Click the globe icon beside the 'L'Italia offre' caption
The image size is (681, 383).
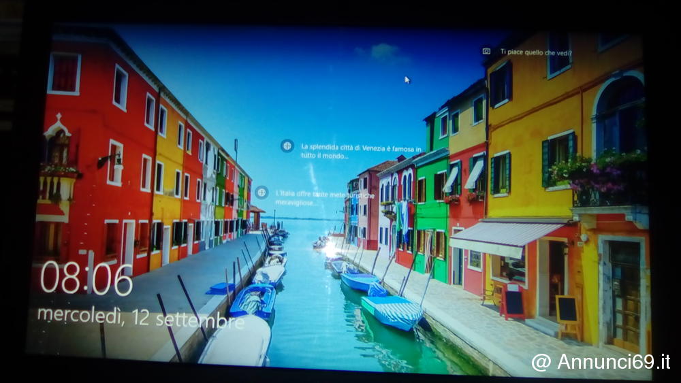[262, 192]
